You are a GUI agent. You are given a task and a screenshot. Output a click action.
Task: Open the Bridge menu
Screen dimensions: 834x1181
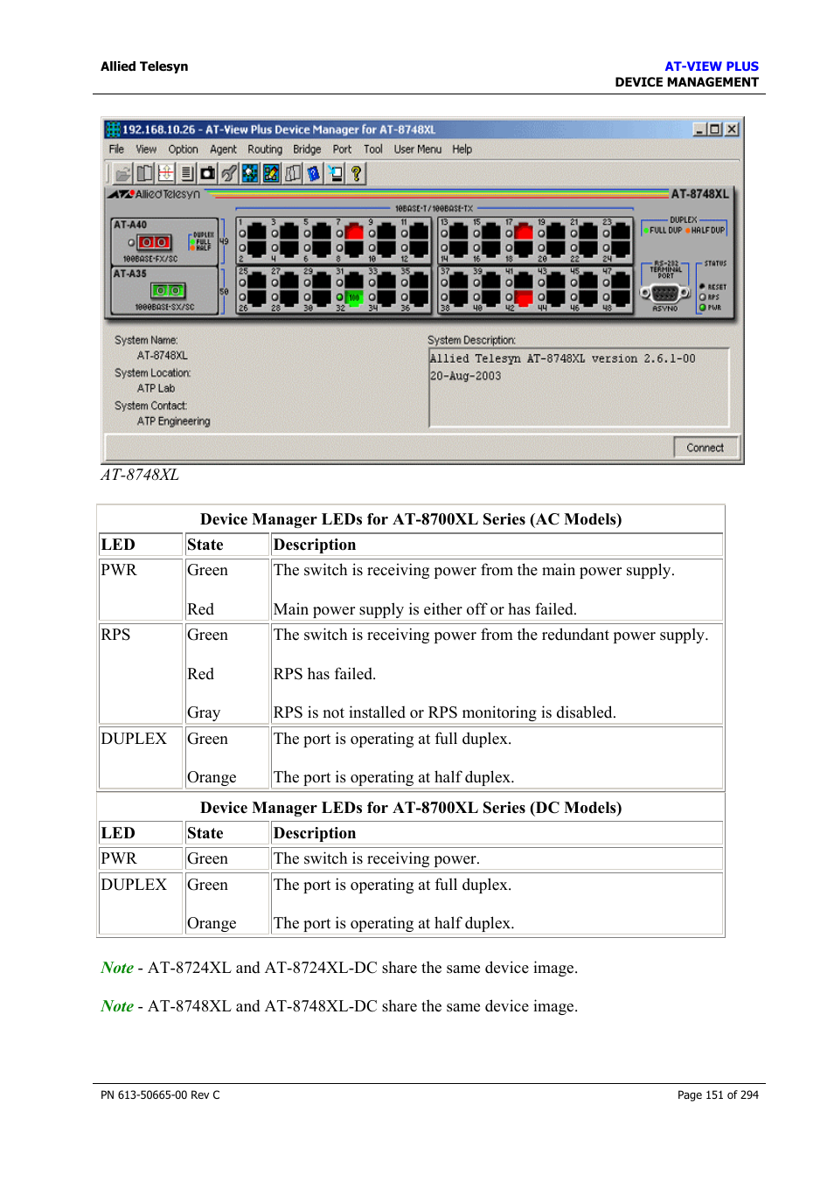point(307,149)
